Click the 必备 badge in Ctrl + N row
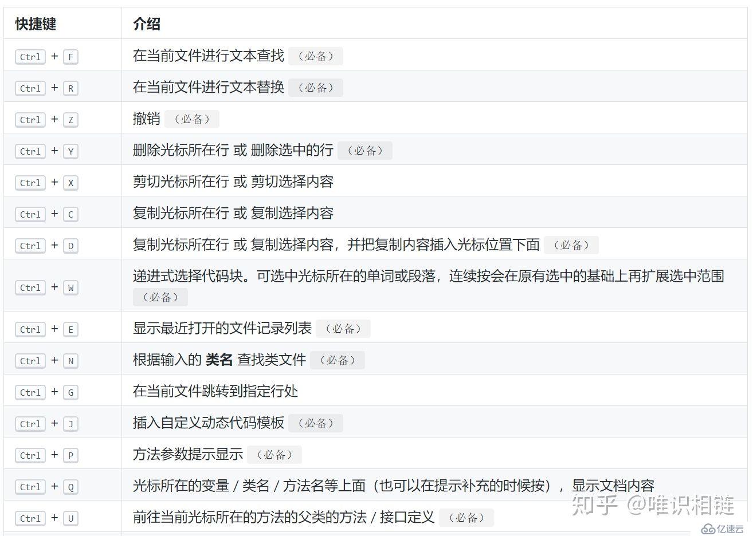The image size is (753, 536). (x=338, y=360)
